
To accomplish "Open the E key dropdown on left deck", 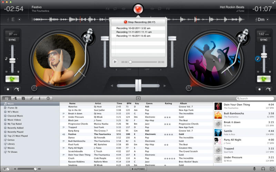I will coord(19,20).
